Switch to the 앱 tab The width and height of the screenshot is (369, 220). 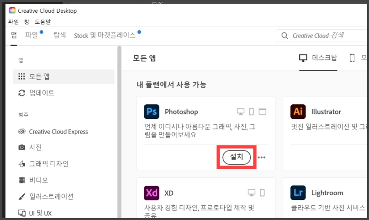pyautogui.click(x=14, y=35)
